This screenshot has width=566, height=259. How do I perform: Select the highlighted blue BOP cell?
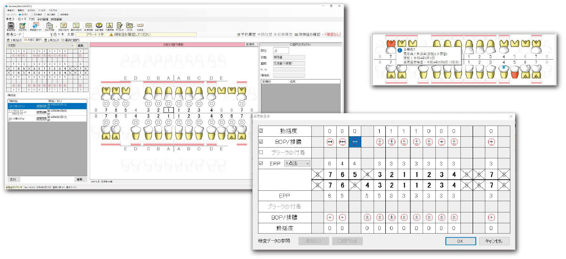point(356,141)
